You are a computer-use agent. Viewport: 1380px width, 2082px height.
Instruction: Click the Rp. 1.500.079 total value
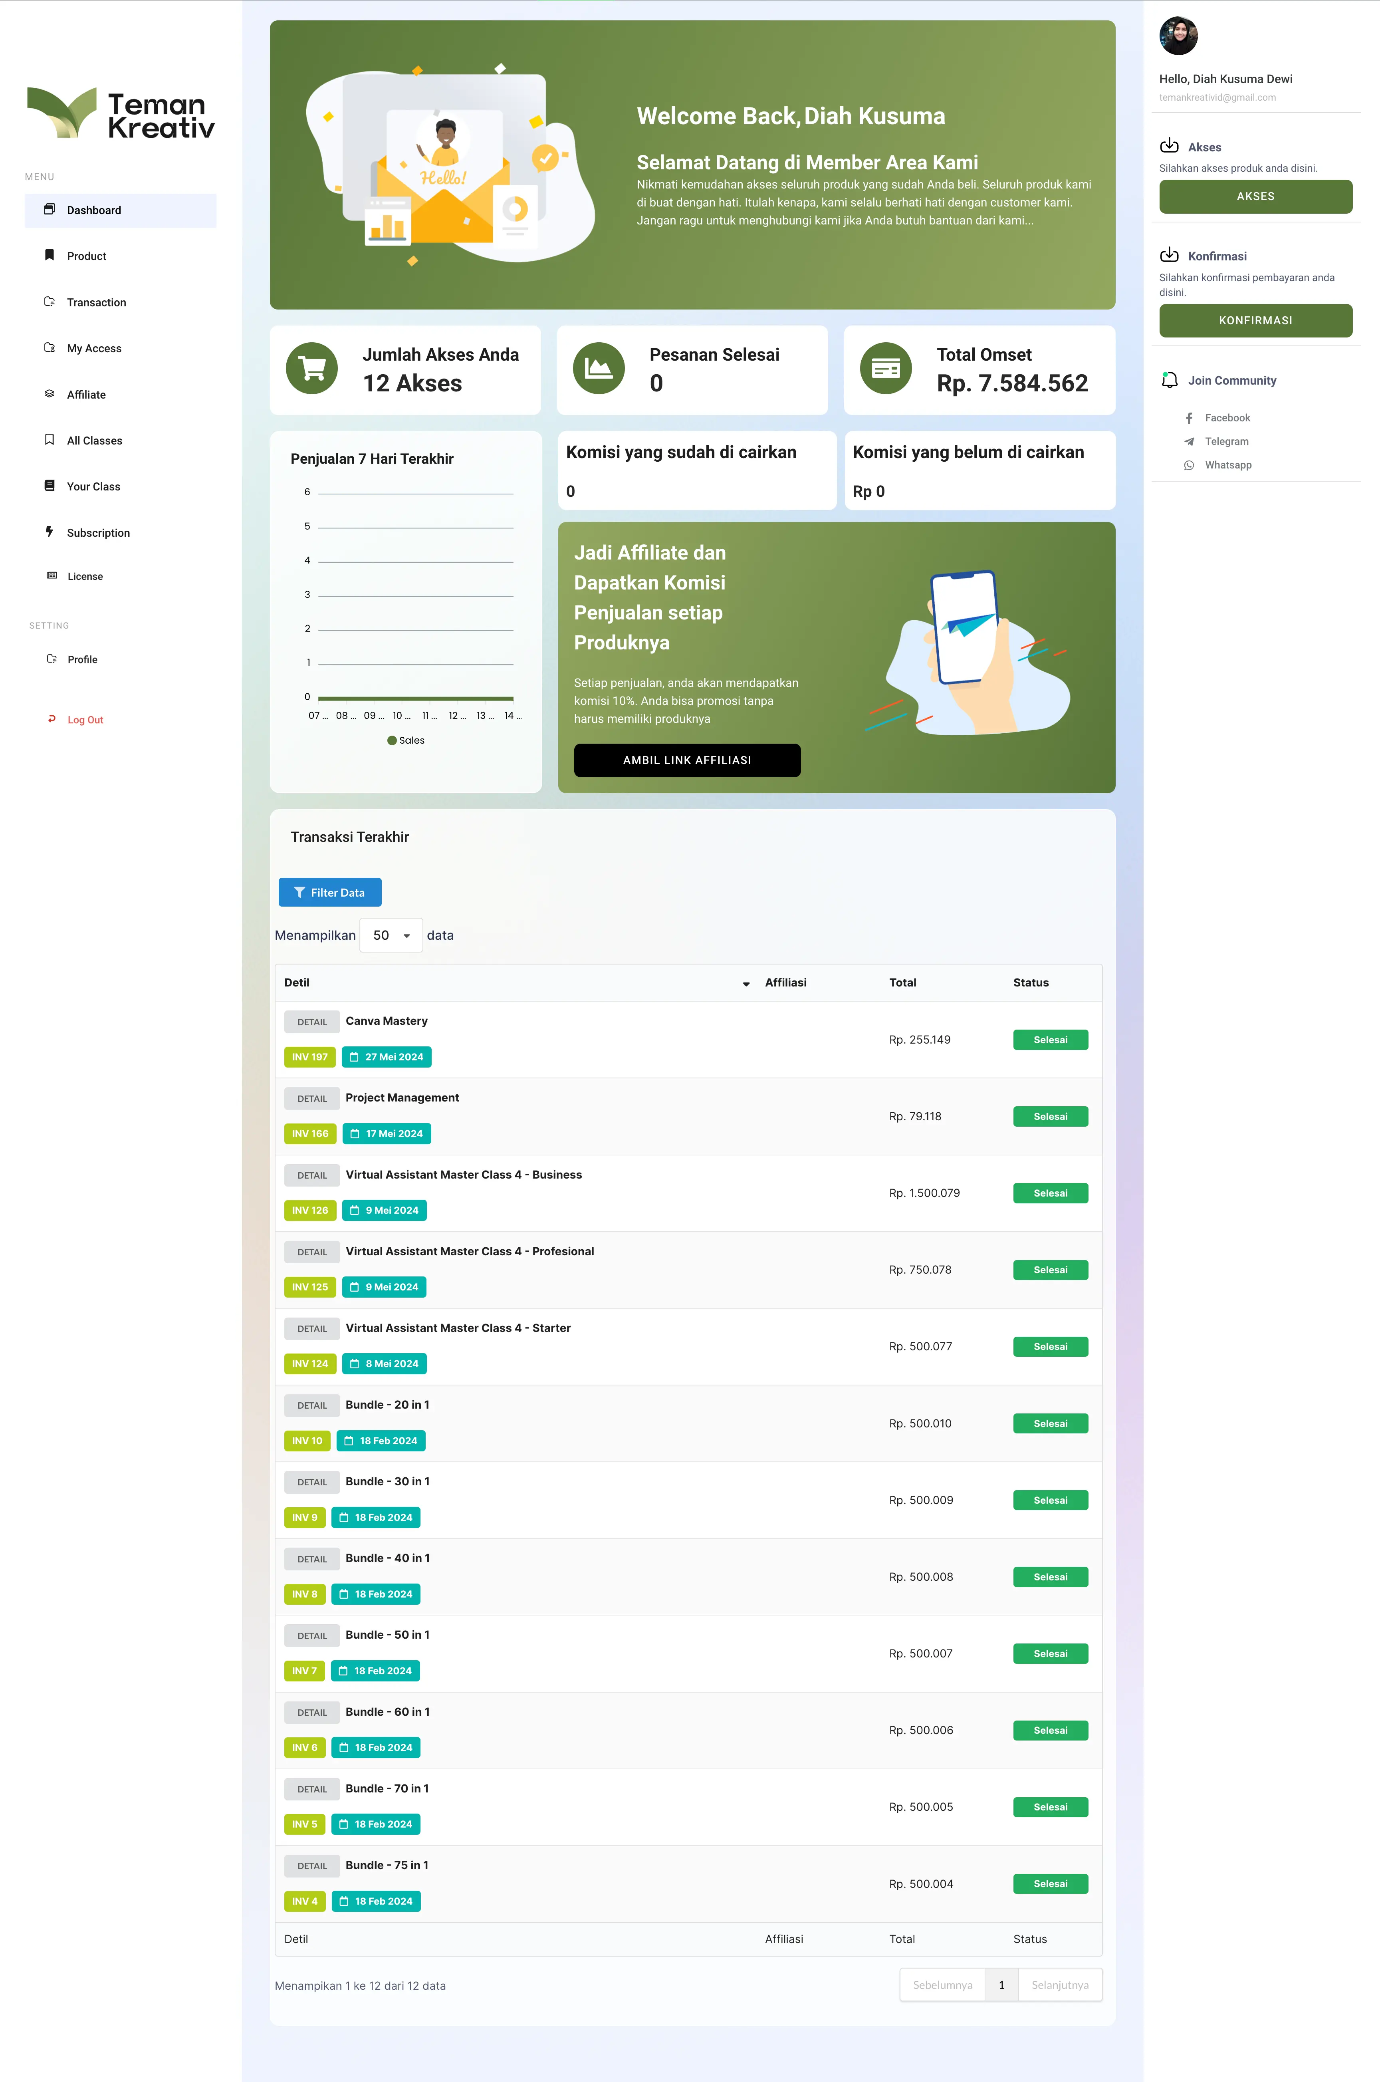(x=924, y=1193)
